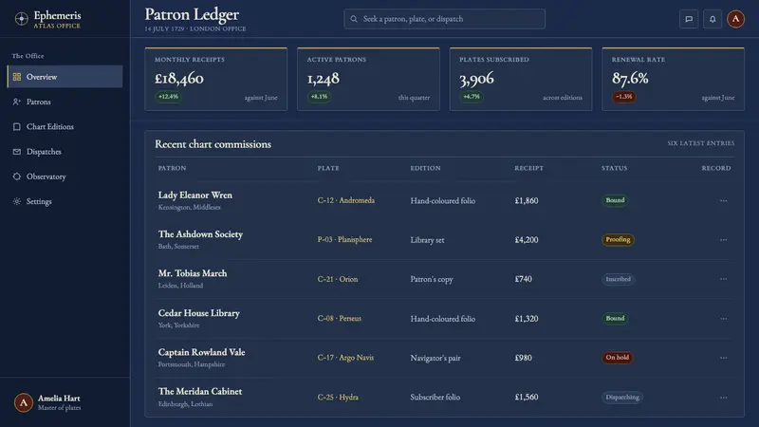Open the messages chat icon

point(689,19)
